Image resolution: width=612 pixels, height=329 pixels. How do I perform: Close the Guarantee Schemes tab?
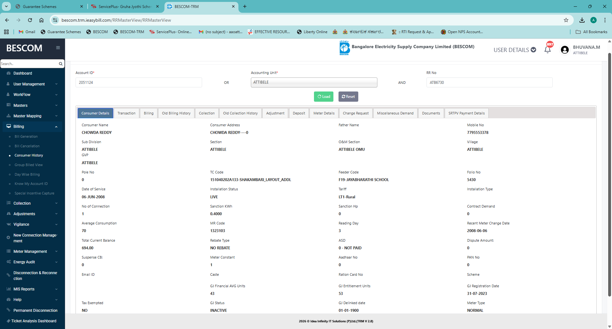(x=82, y=6)
